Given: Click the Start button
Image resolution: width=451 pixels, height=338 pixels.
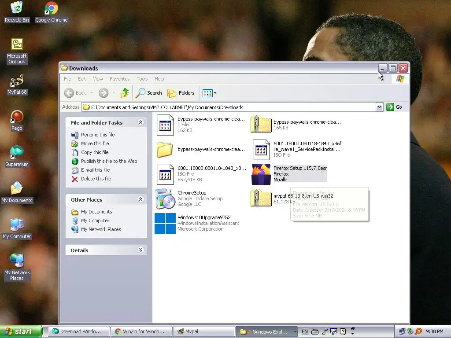Looking at the screenshot, I should [x=21, y=331].
